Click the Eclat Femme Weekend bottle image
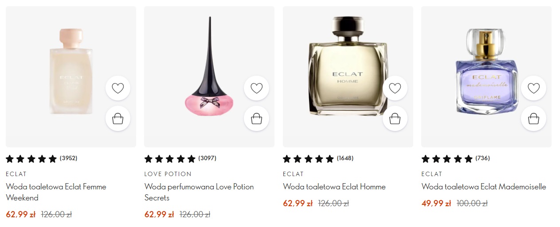 coord(71,71)
